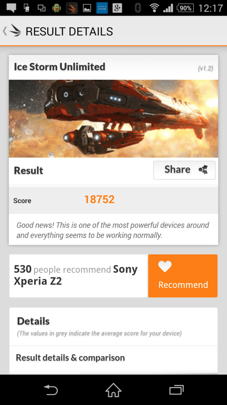This screenshot has height=405, width=227.
Task: Tap the heart icon on Recommend
Action: point(165,266)
